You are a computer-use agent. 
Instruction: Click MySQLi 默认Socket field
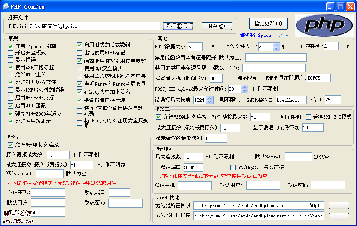[298, 157]
